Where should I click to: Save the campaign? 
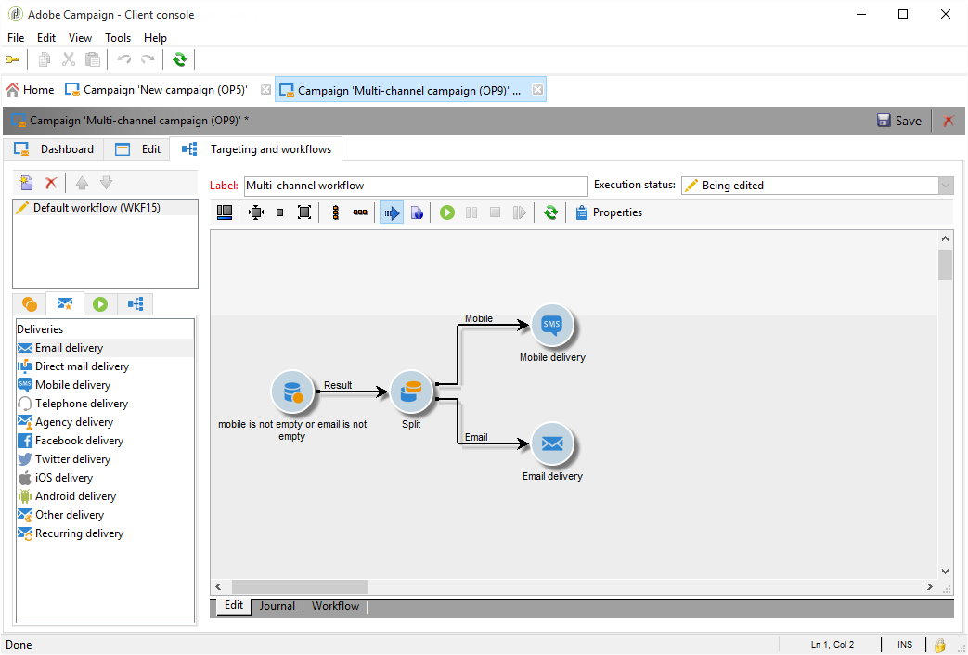pyautogui.click(x=898, y=121)
